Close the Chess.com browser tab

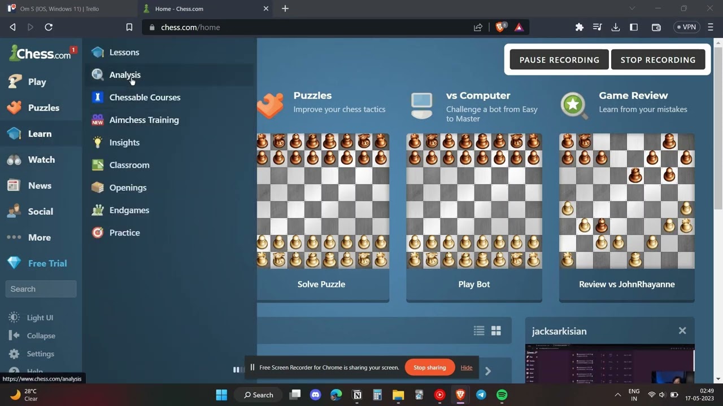(266, 8)
